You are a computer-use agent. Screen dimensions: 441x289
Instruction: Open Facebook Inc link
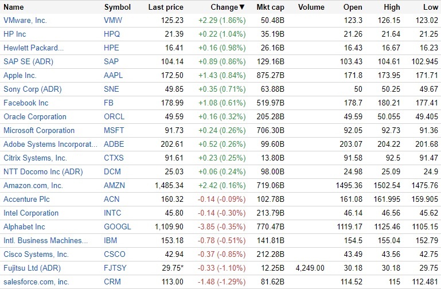click(26, 103)
